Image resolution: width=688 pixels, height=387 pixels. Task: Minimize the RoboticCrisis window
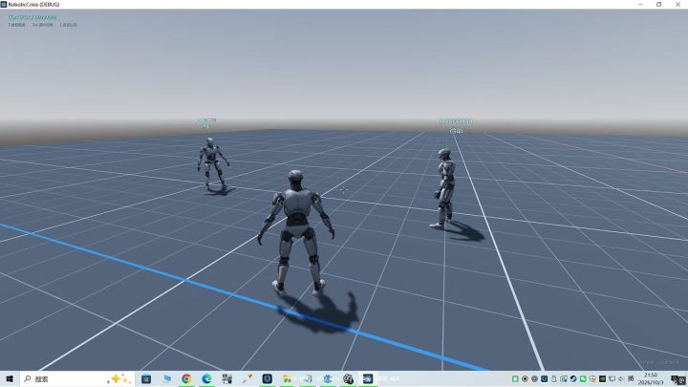pyautogui.click(x=639, y=5)
